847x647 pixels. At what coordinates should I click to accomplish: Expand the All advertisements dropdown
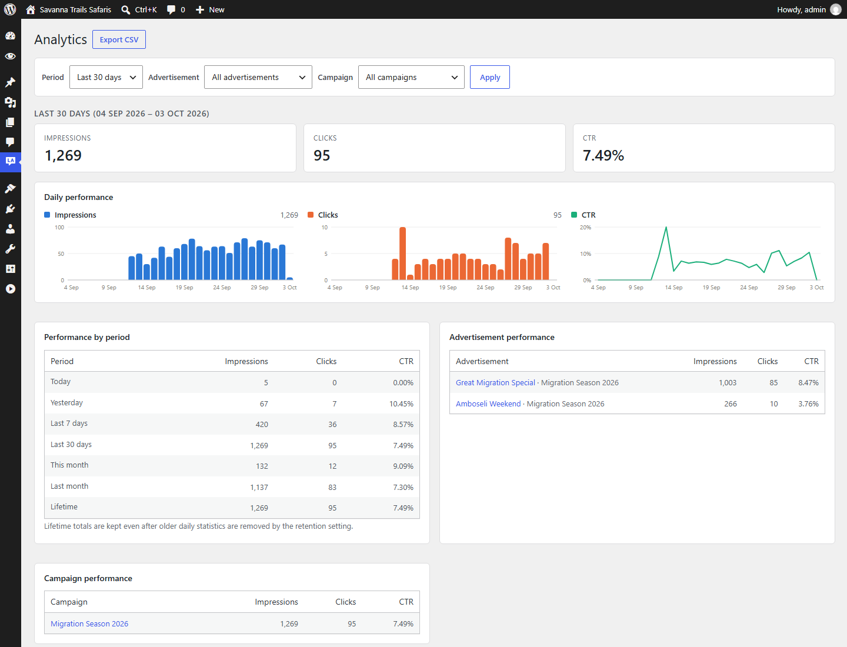pos(258,77)
